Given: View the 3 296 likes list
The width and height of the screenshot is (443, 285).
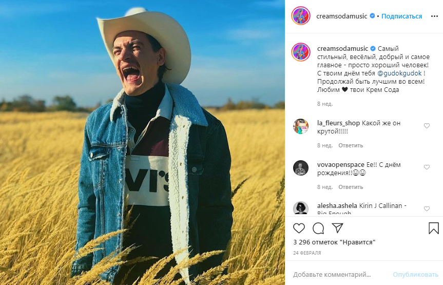Looking at the screenshot, I should [334, 241].
